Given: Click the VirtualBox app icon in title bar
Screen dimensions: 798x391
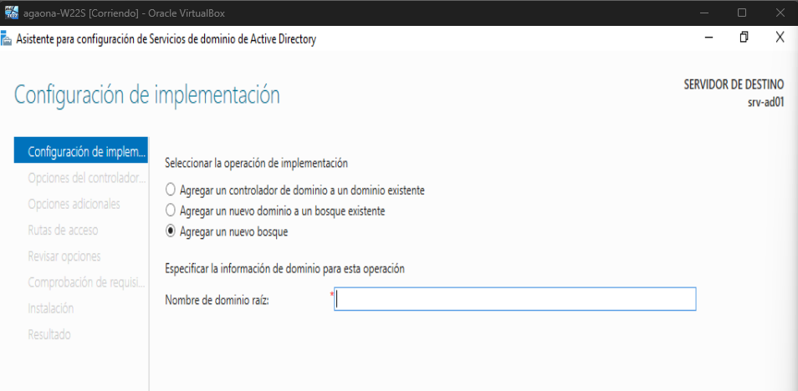Looking at the screenshot, I should coord(11,13).
